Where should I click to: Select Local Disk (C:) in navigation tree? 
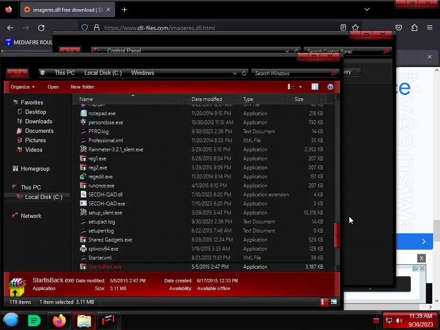point(37,197)
